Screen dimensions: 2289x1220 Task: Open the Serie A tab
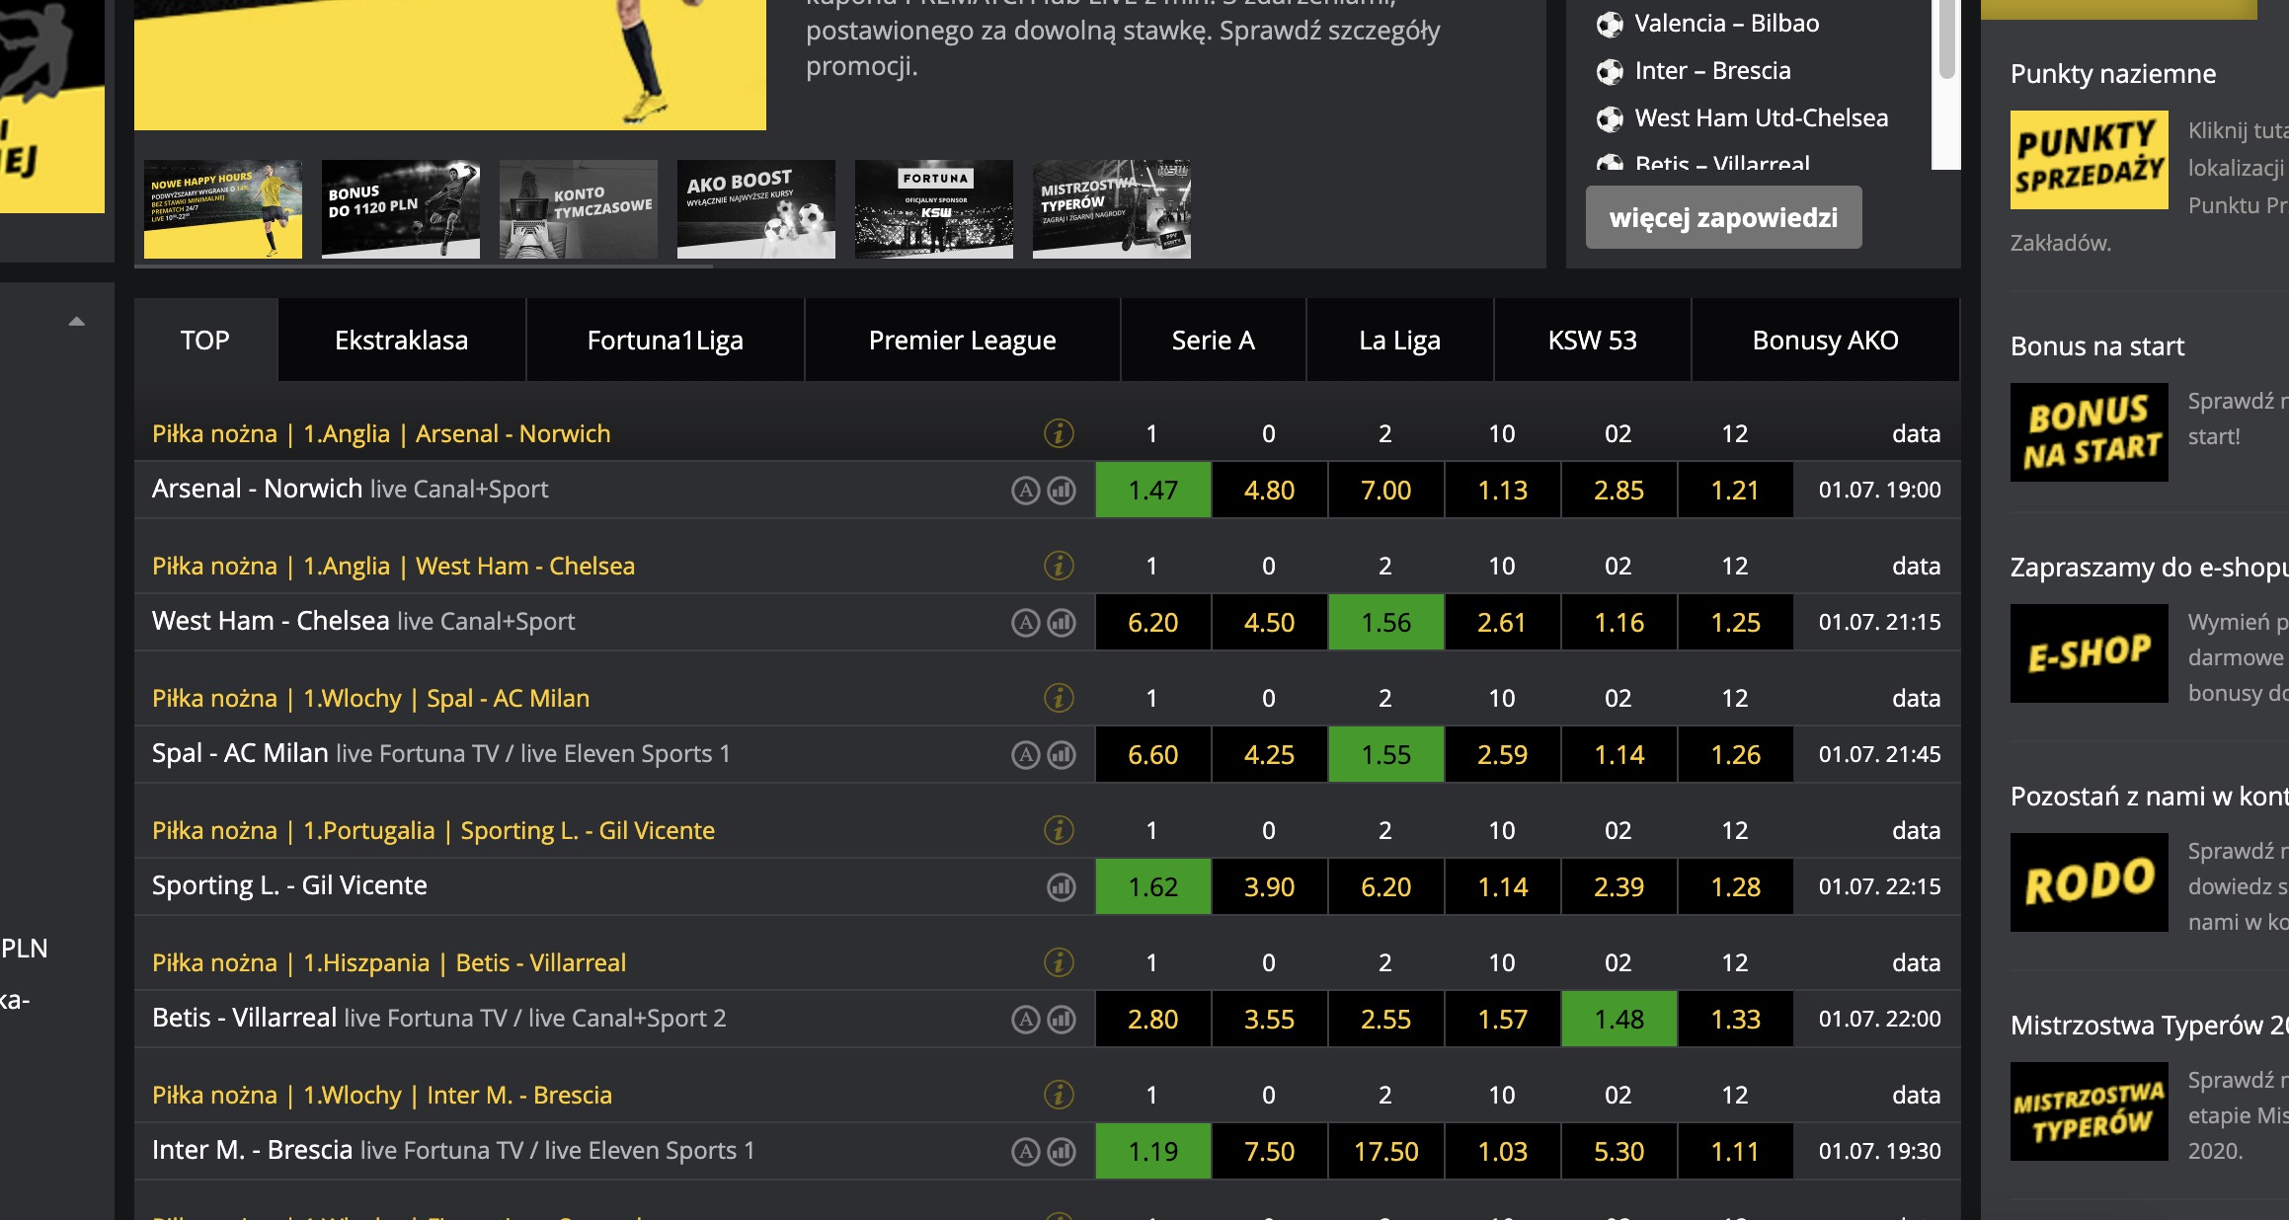point(1214,340)
